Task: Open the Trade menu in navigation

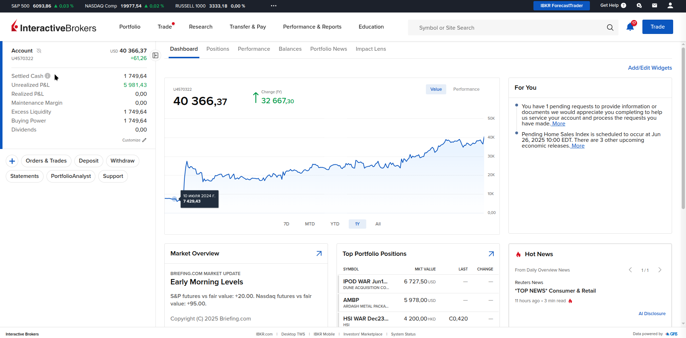Action: pos(165,27)
